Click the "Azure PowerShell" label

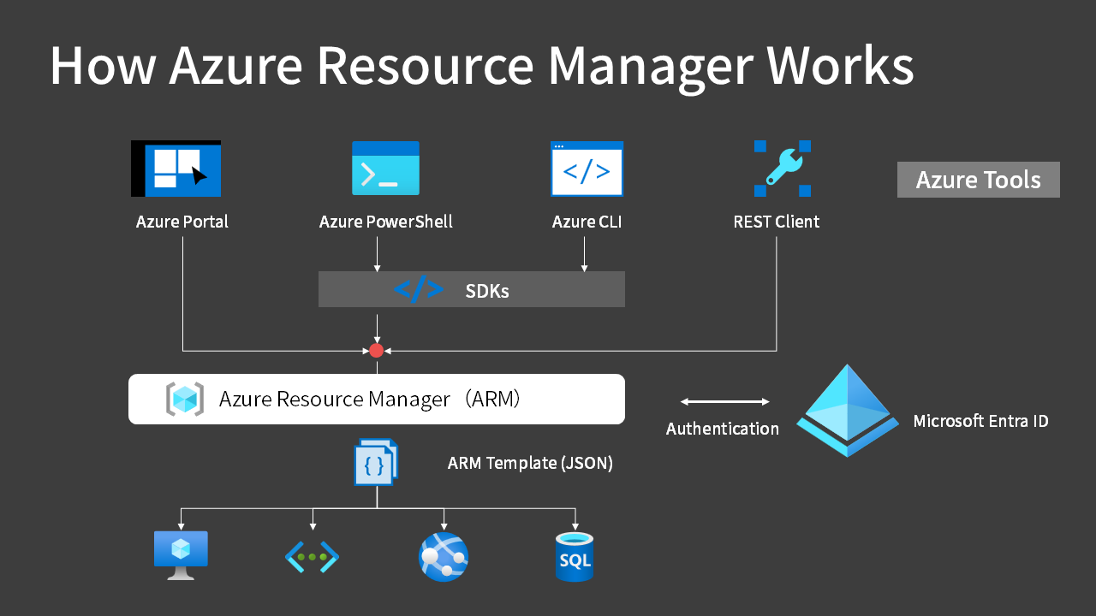click(386, 222)
